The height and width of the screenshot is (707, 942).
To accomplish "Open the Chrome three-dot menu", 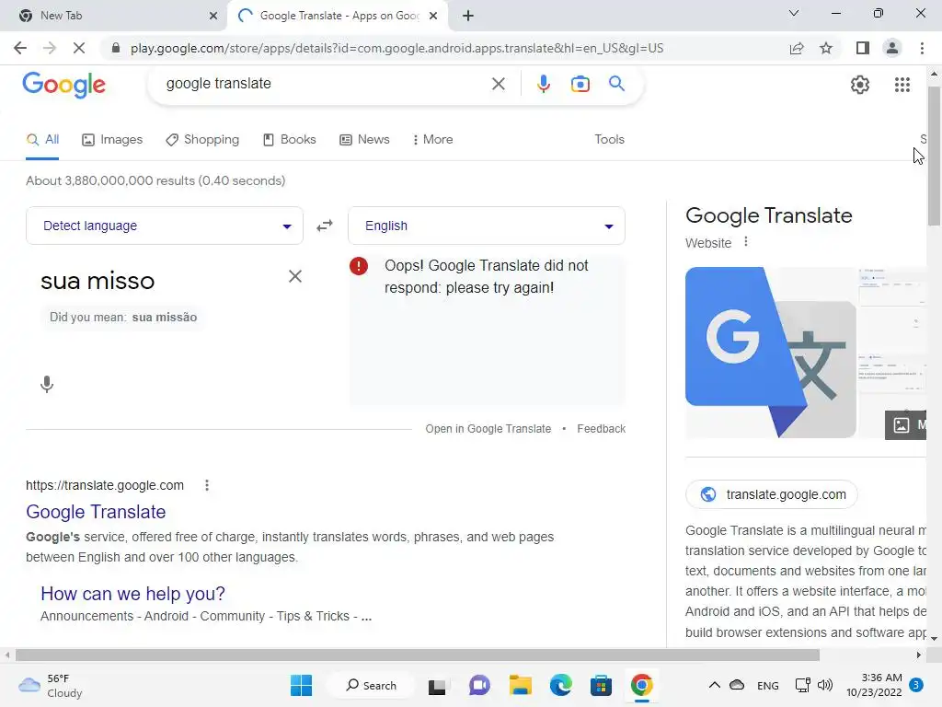I will tap(922, 48).
